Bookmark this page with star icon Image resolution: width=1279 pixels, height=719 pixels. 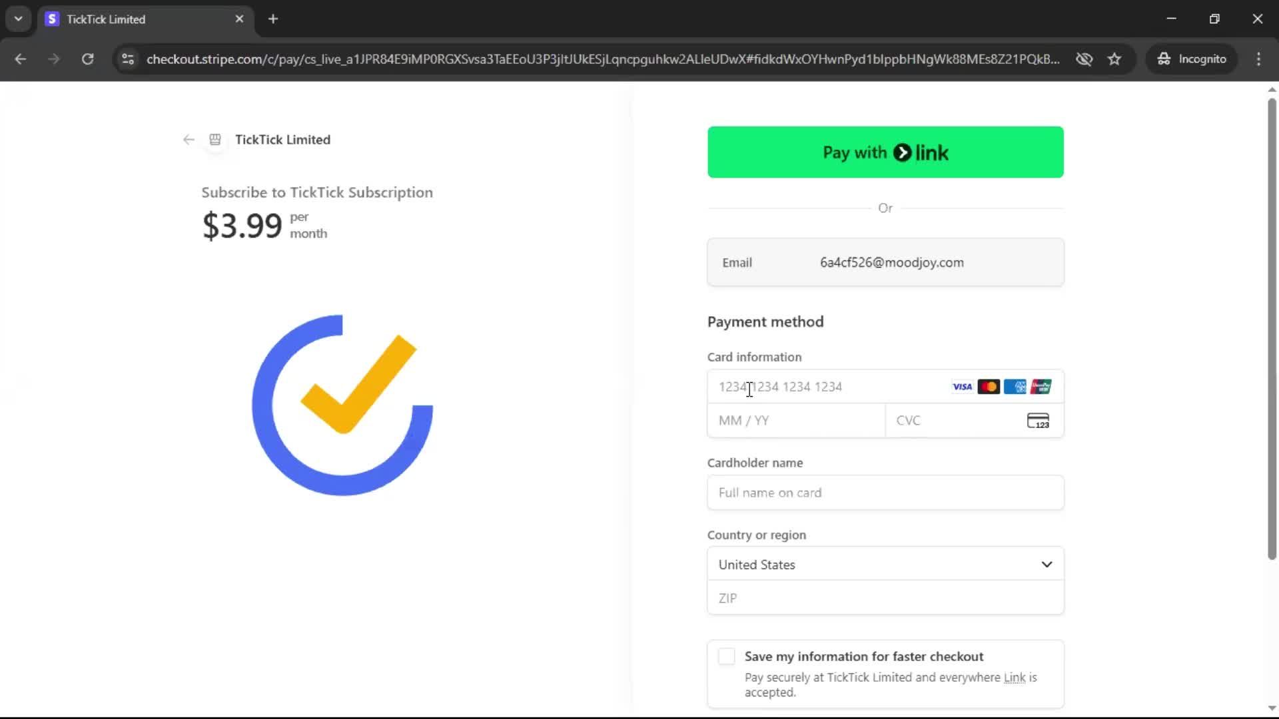pyautogui.click(x=1114, y=59)
